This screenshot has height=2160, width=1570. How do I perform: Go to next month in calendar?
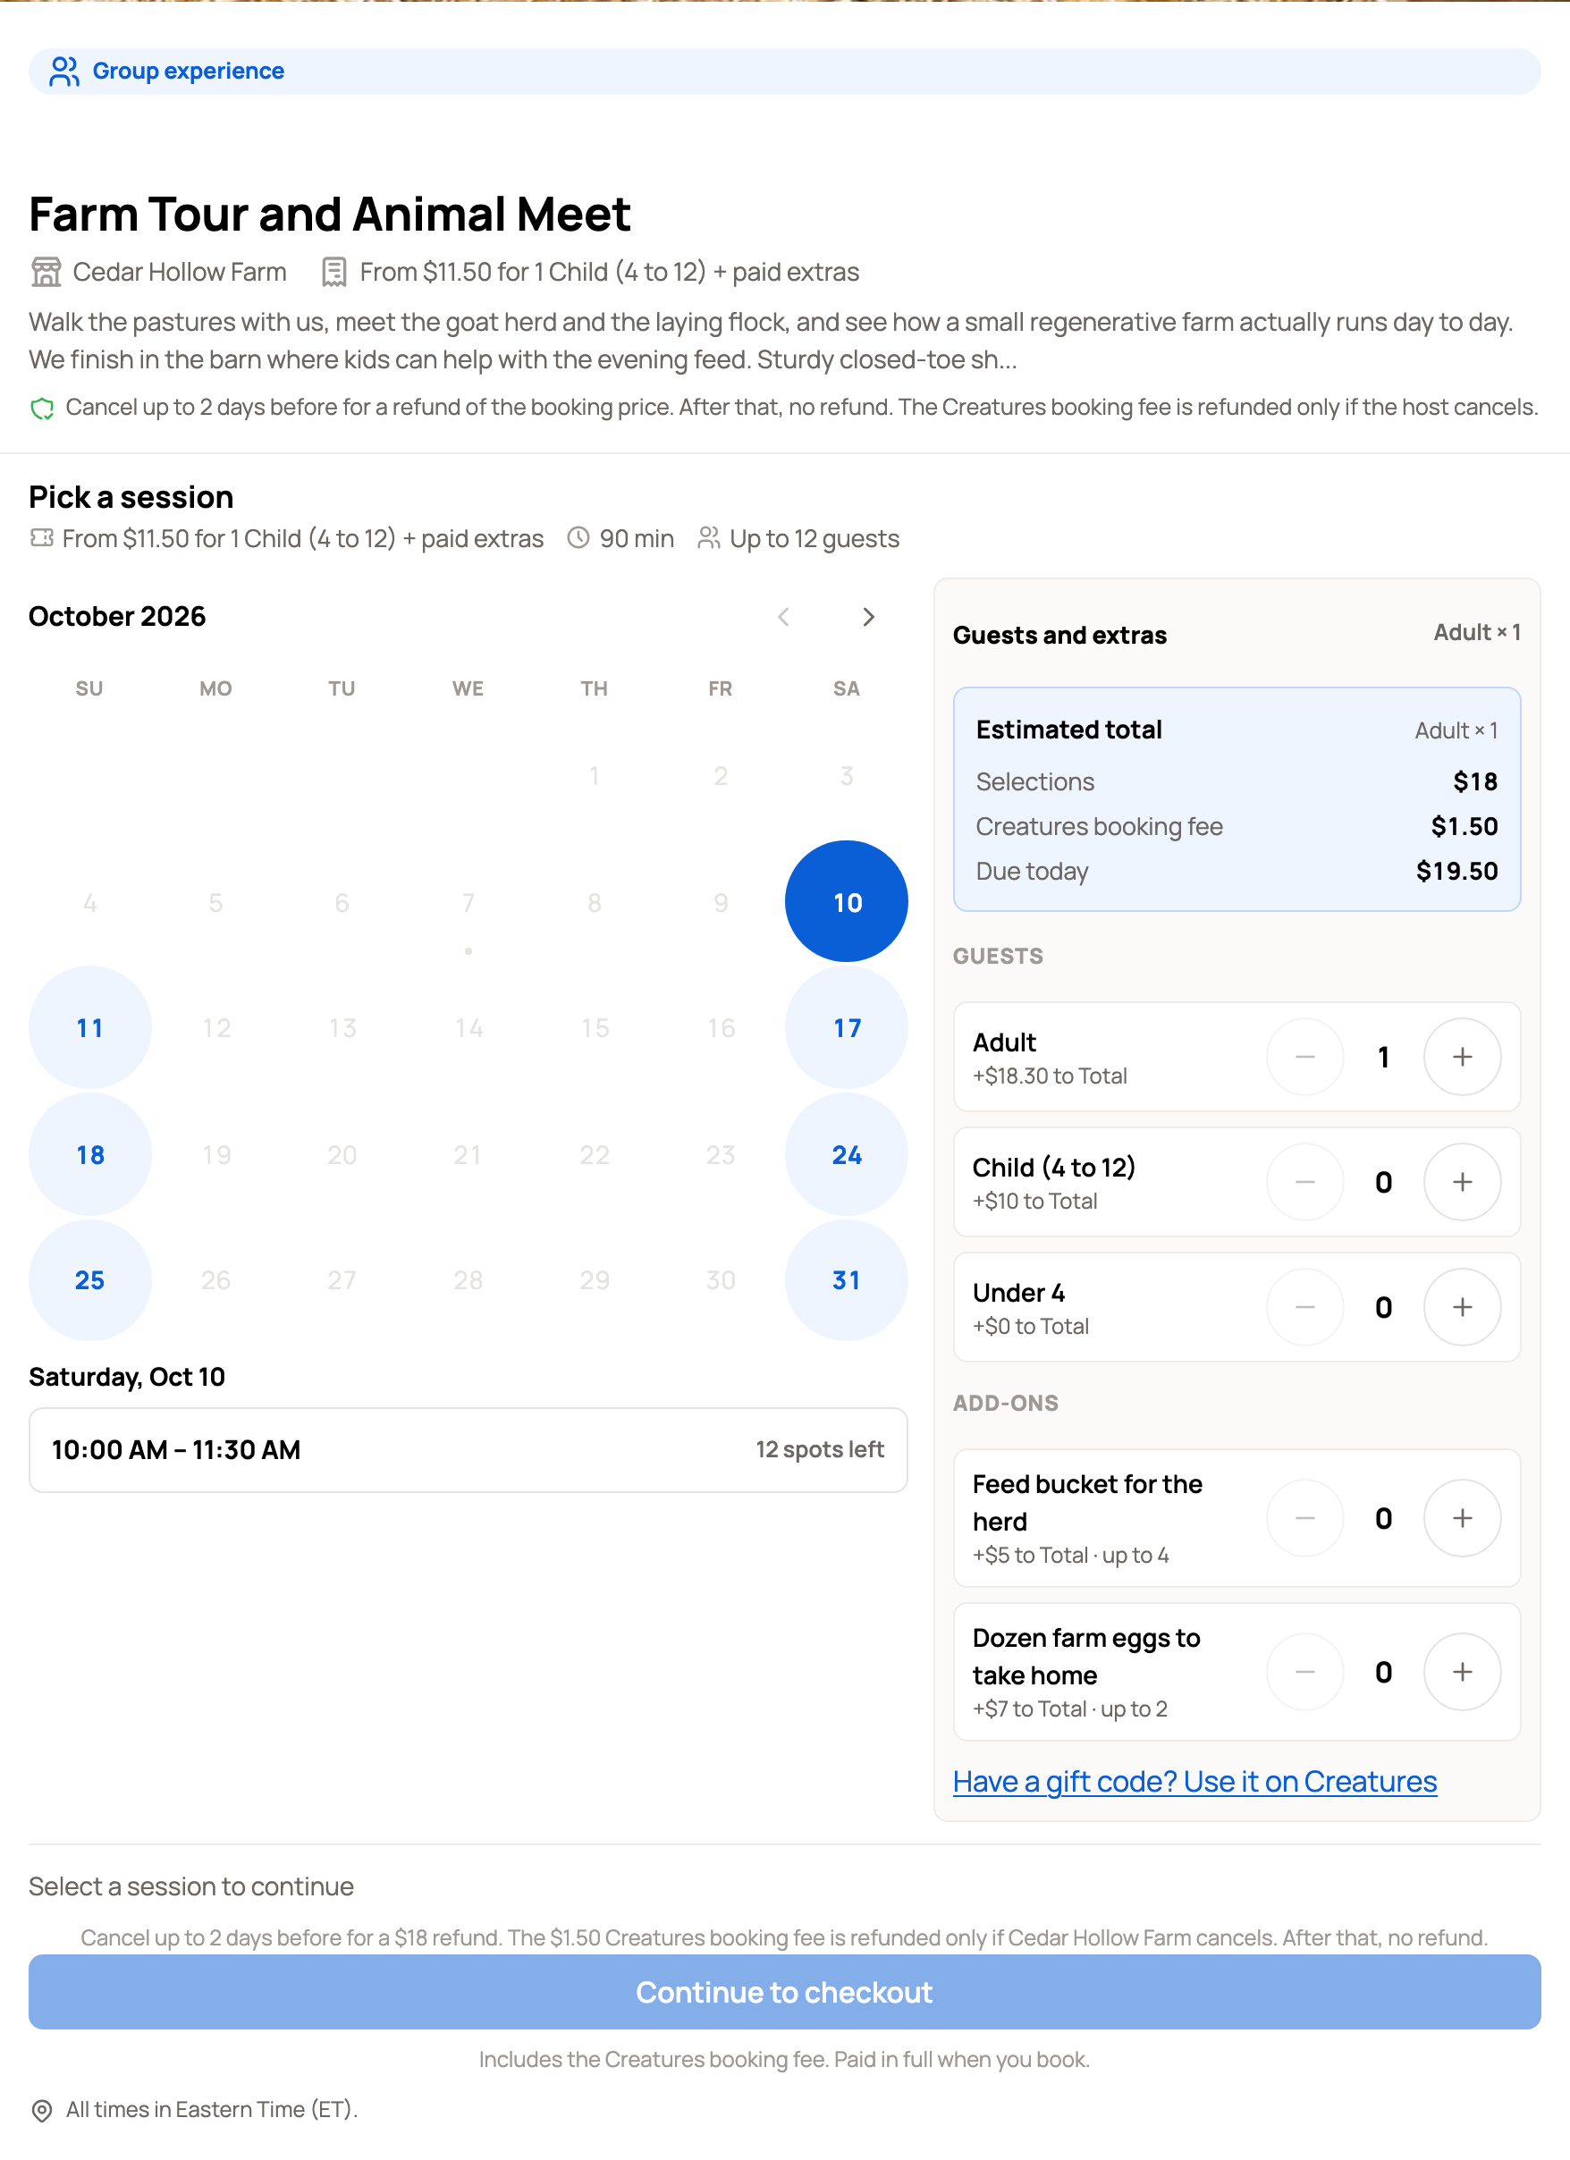868,617
